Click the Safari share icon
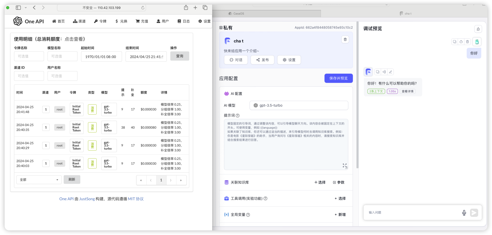The height and width of the screenshot is (235, 492). [x=186, y=7]
